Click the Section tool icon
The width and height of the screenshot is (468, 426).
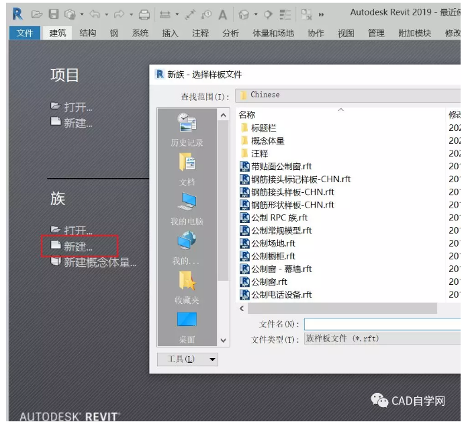(x=268, y=14)
